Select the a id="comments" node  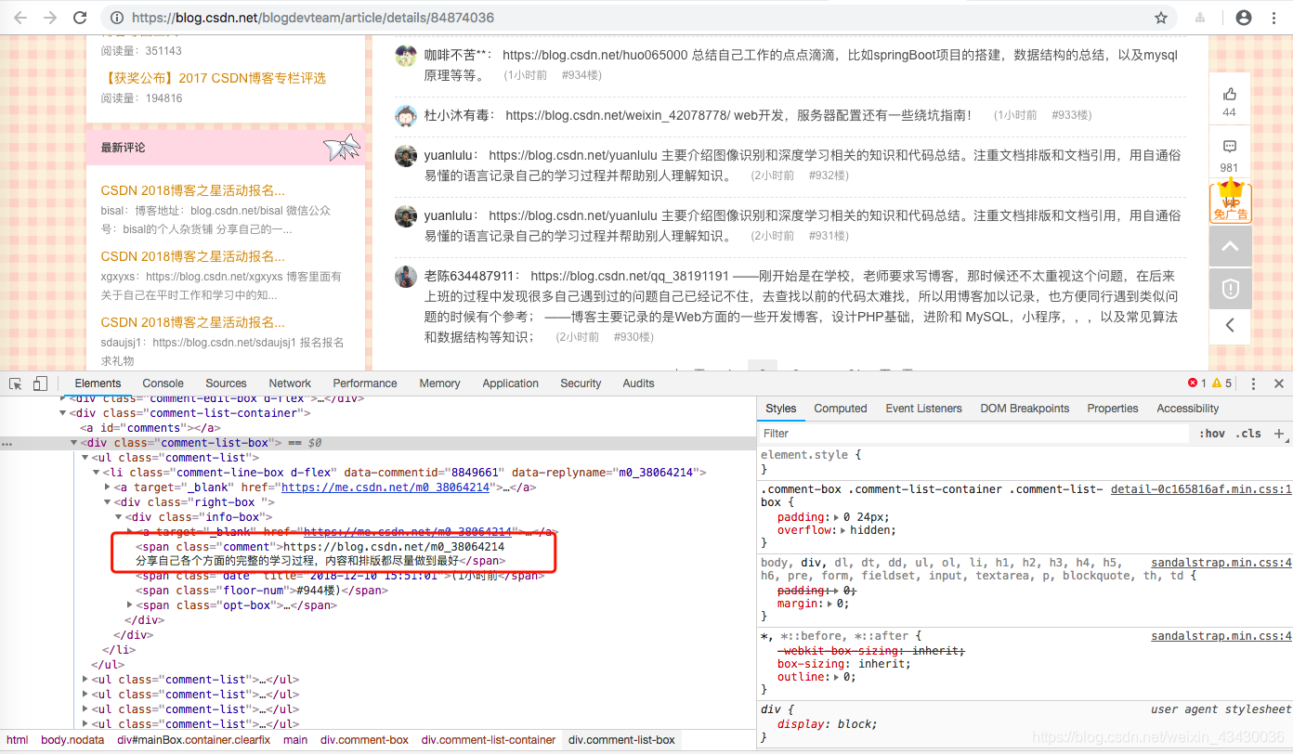tap(152, 428)
